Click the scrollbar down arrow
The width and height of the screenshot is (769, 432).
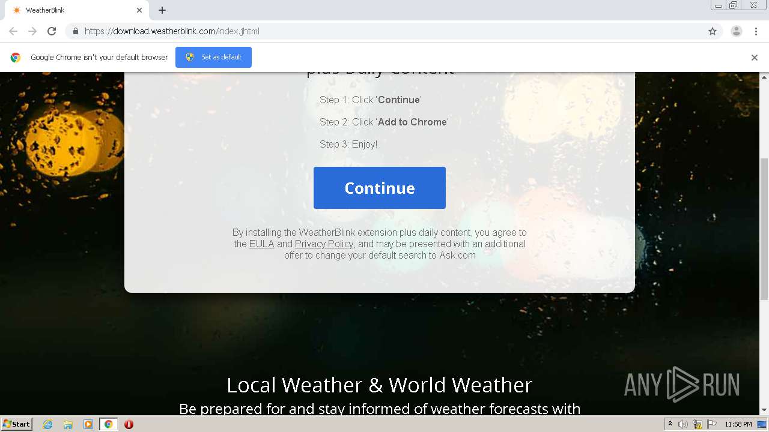point(764,410)
